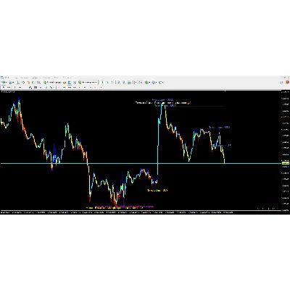Open the Terminal panel
The width and height of the screenshot is (290, 290).
pos(33,83)
